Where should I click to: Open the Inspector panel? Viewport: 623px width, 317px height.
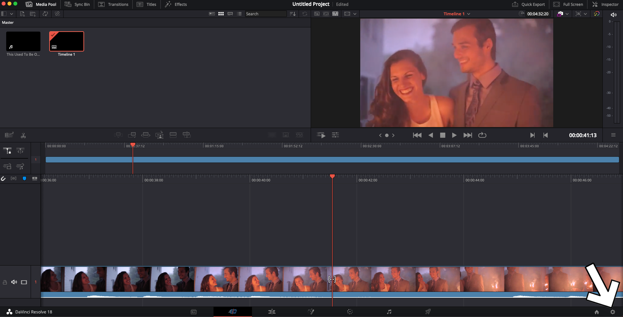tap(605, 4)
